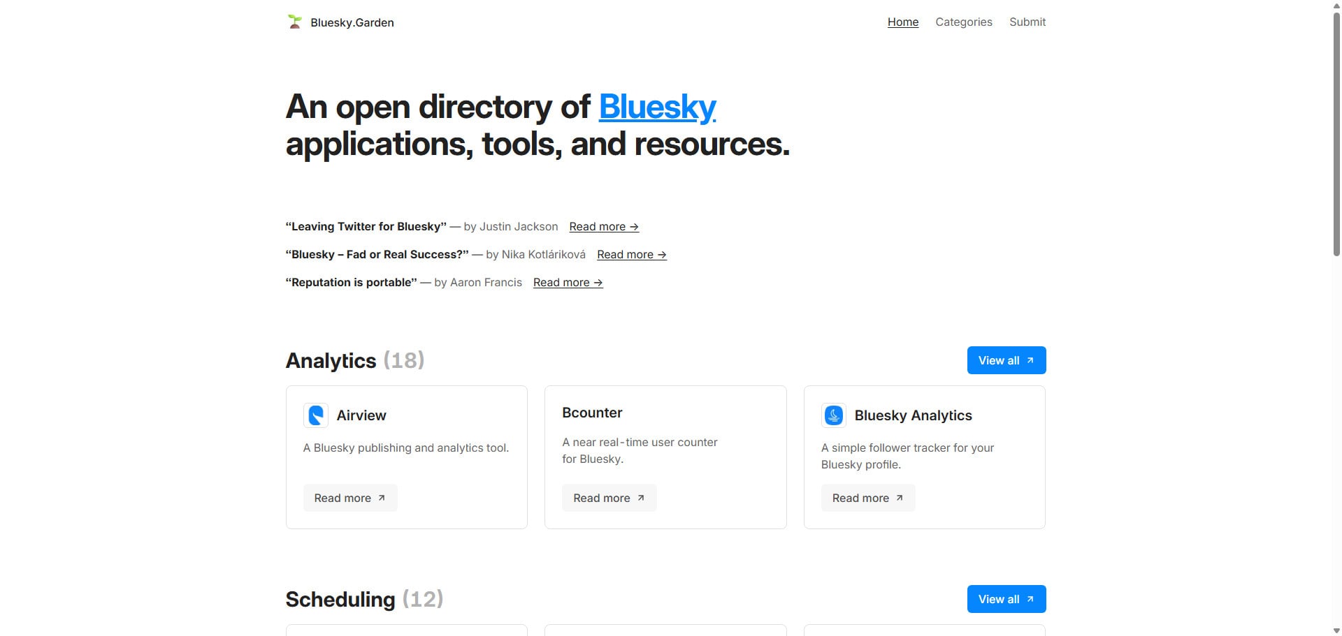
Task: Click the Bluesky.Garden site name
Action: (x=352, y=22)
